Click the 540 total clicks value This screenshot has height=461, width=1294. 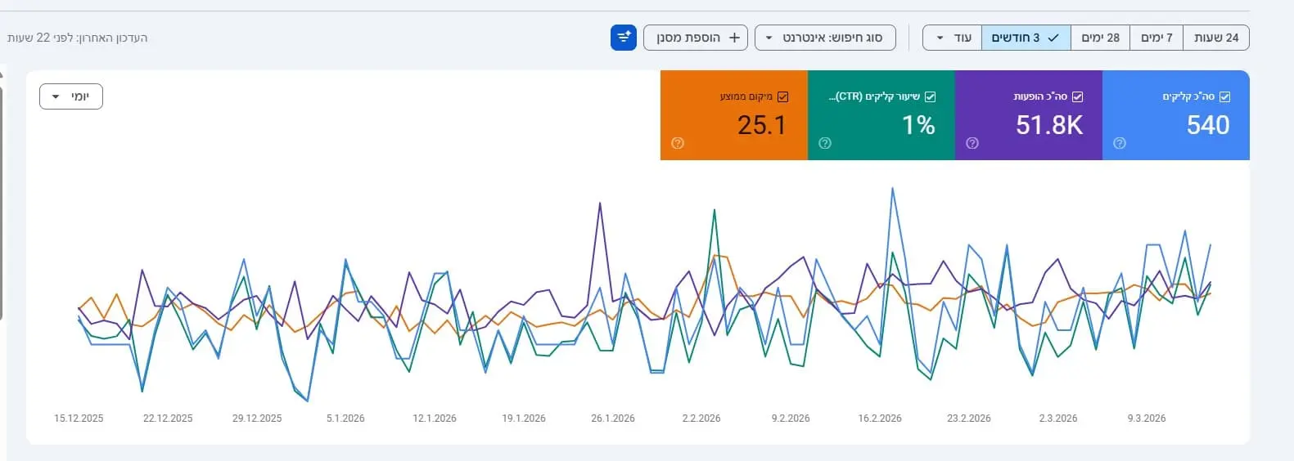tap(1208, 125)
